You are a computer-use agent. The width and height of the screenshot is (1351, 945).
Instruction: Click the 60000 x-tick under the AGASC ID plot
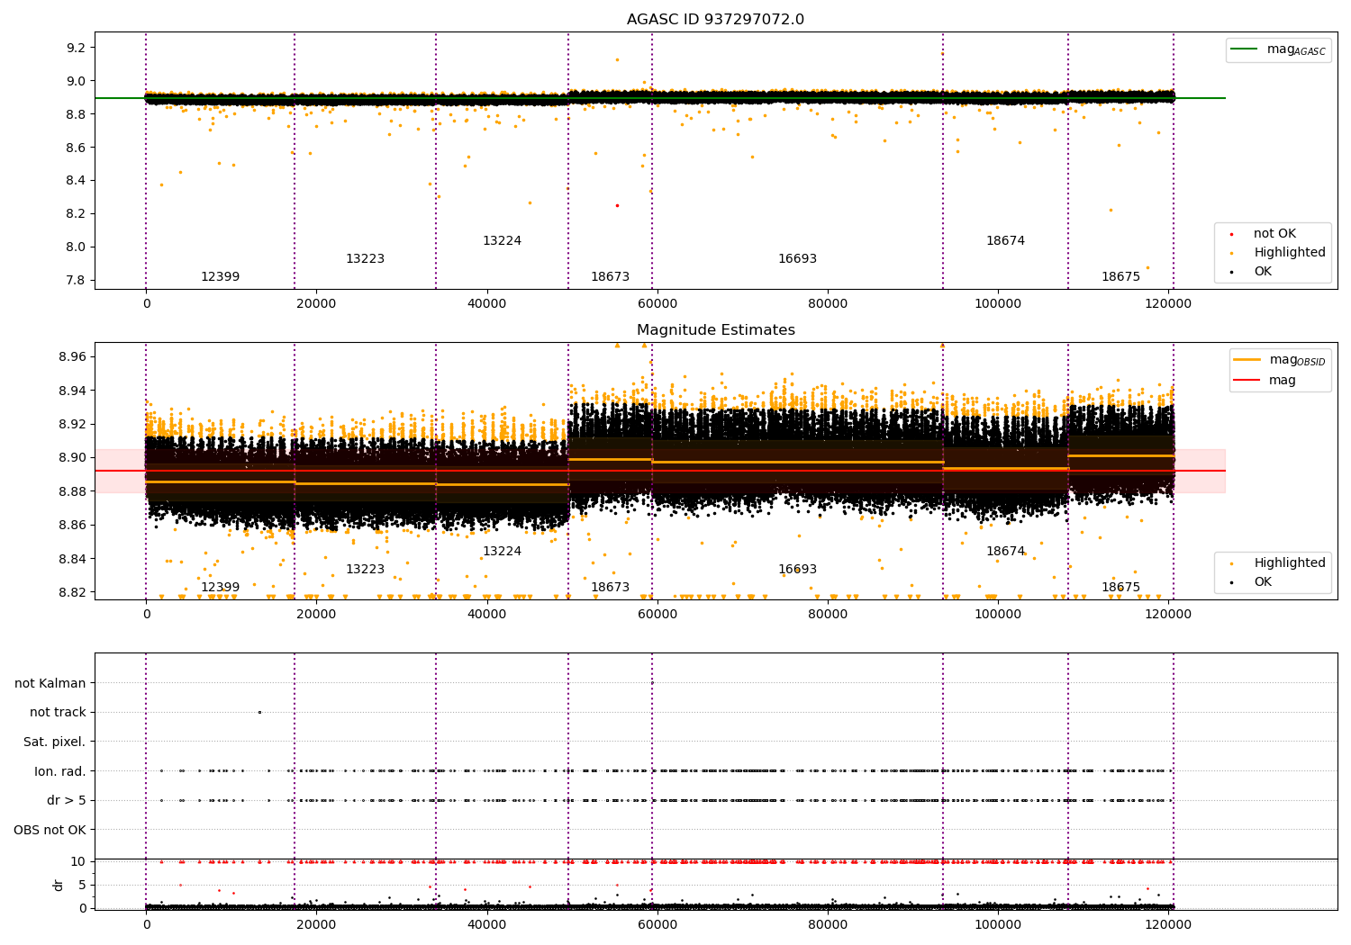coord(657,304)
